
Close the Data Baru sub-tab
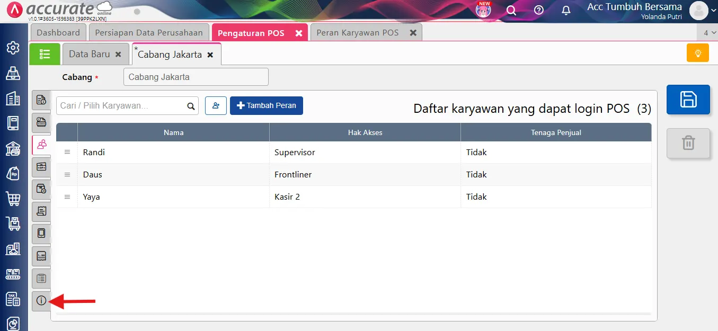point(118,54)
